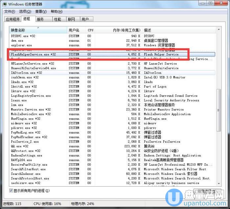The width and height of the screenshot is (230, 209).
Task: Select the QQ.exe *32 process row
Action: pyautogui.click(x=20, y=146)
